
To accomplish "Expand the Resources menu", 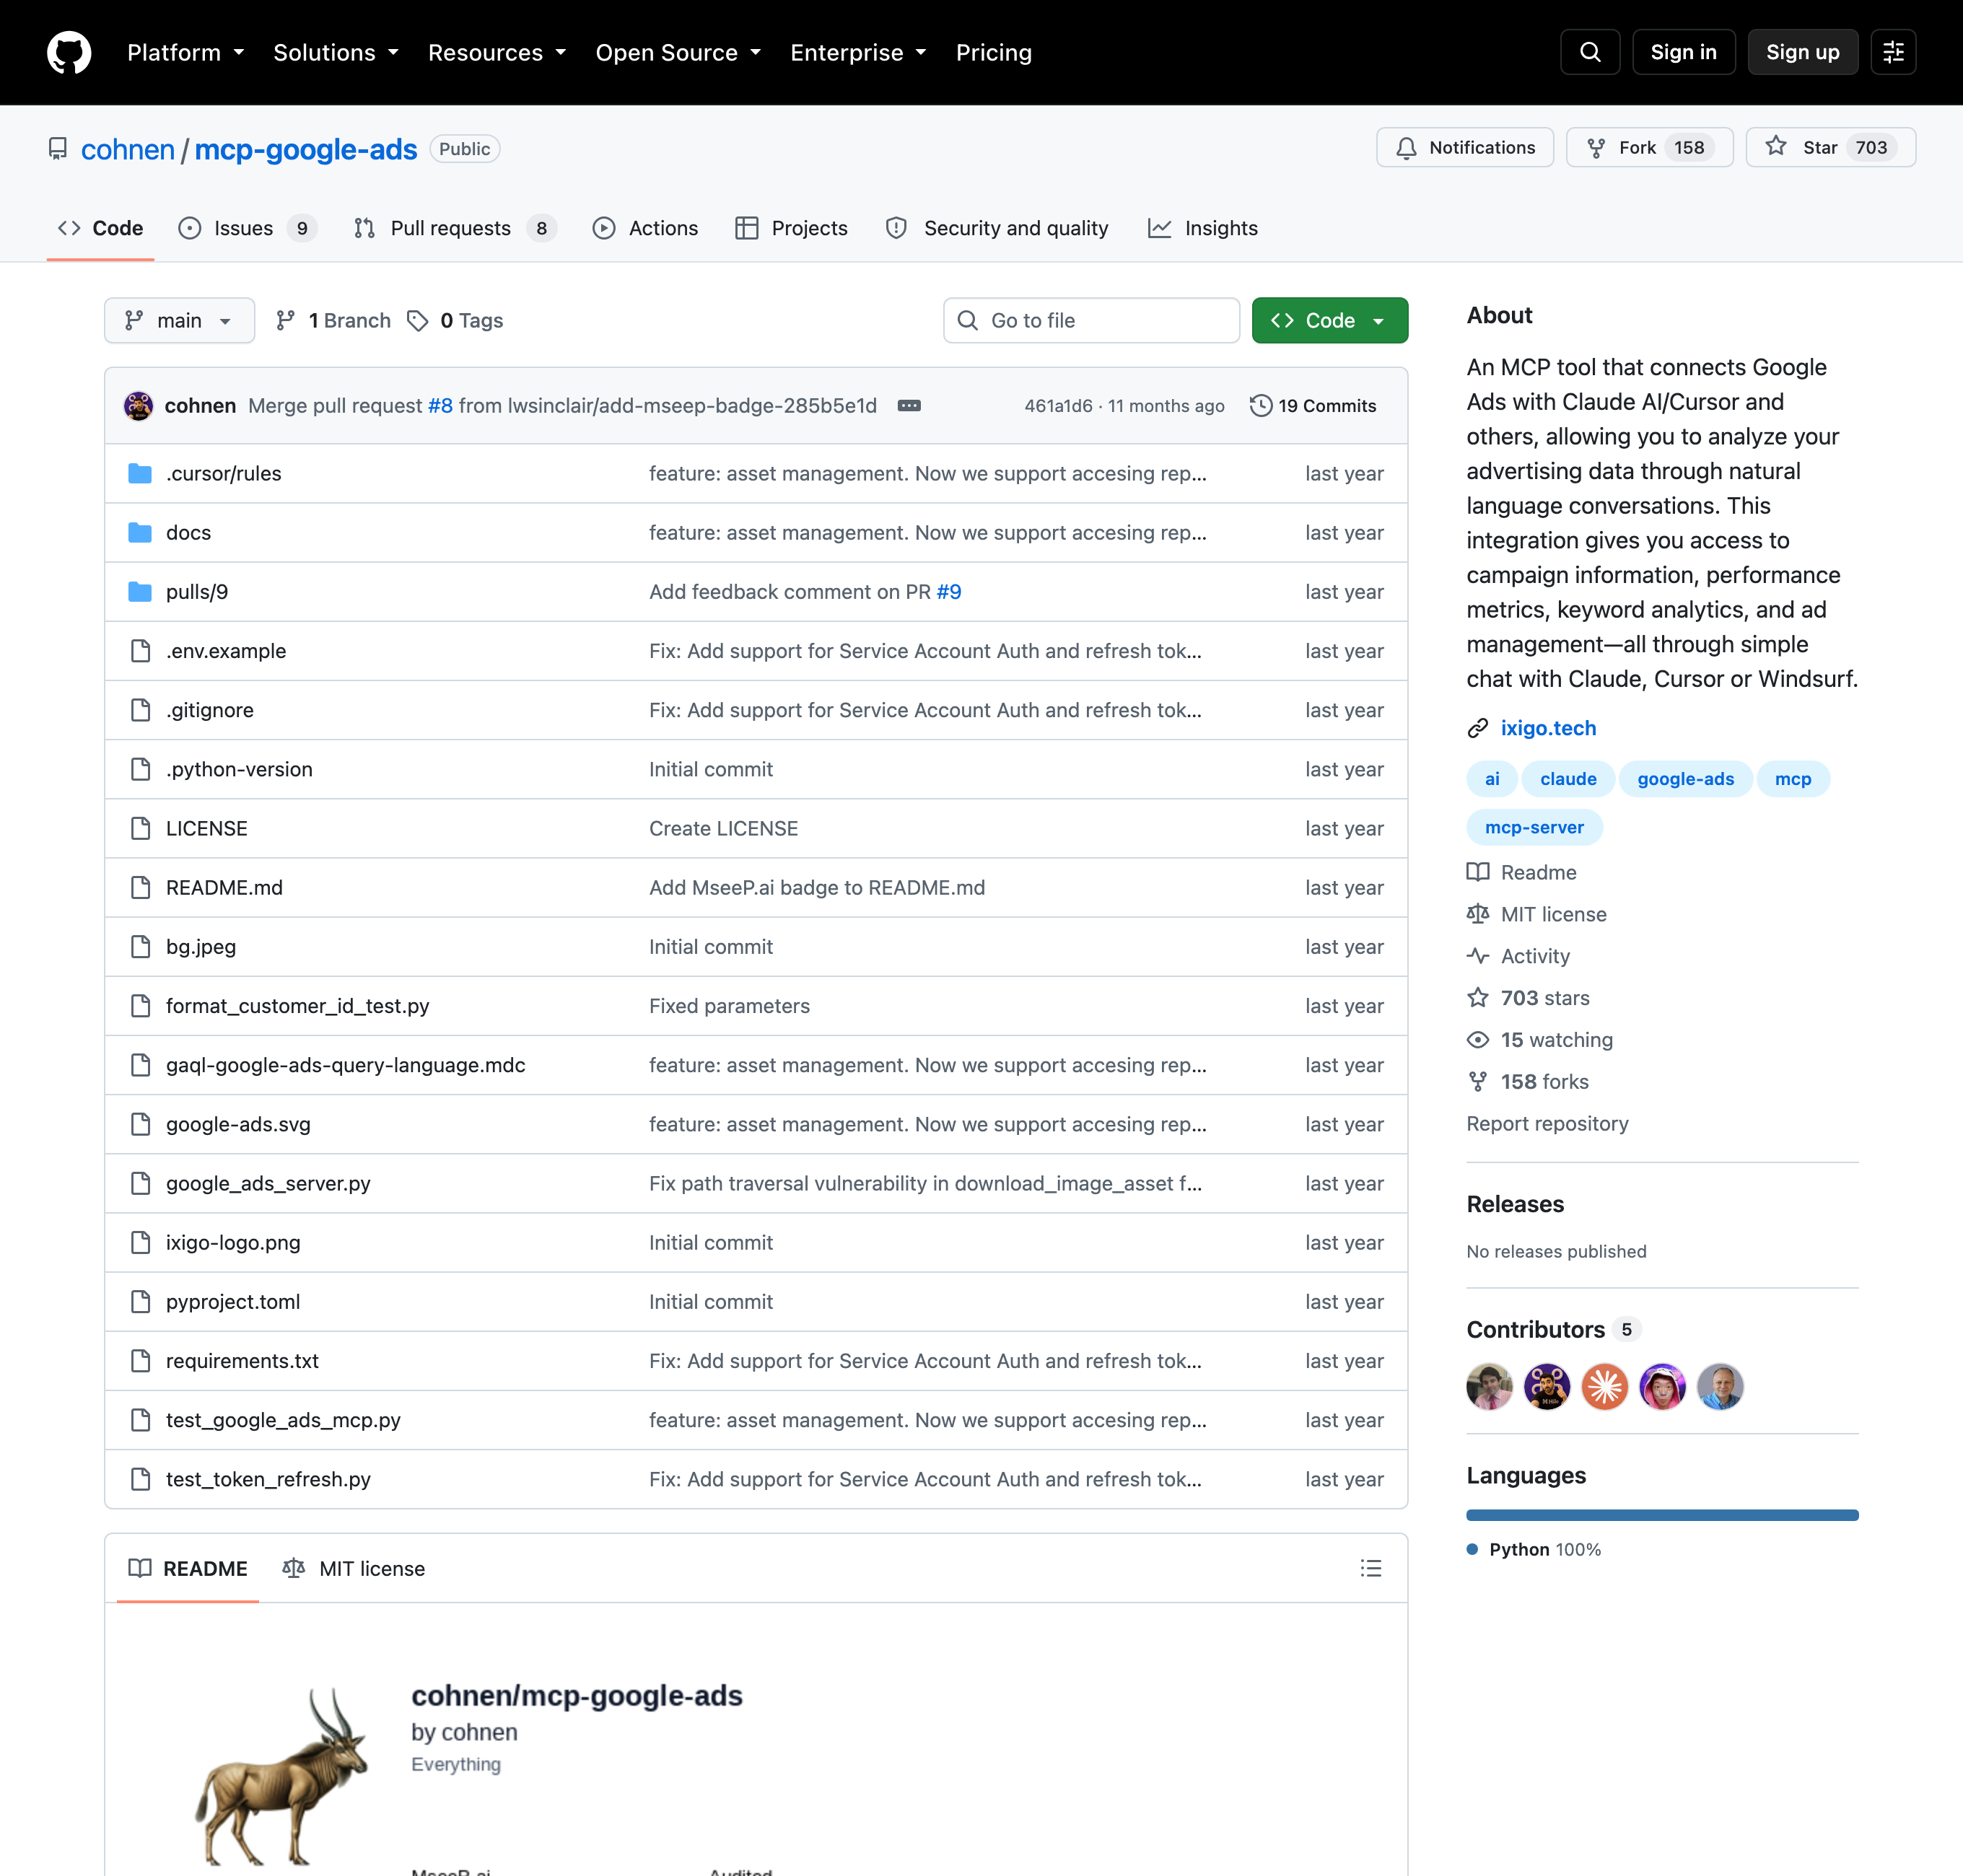I will pyautogui.click(x=497, y=52).
